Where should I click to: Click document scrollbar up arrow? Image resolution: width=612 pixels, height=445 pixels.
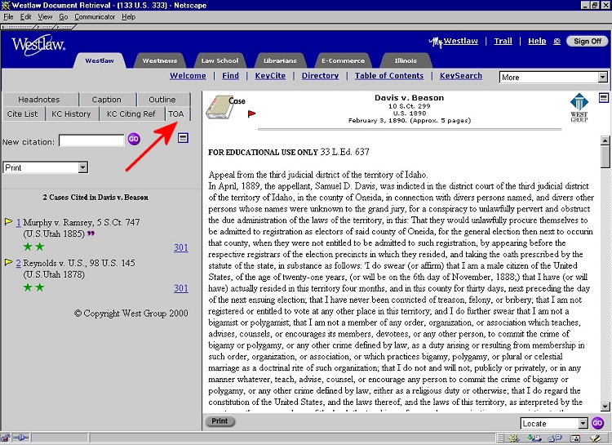[605, 140]
